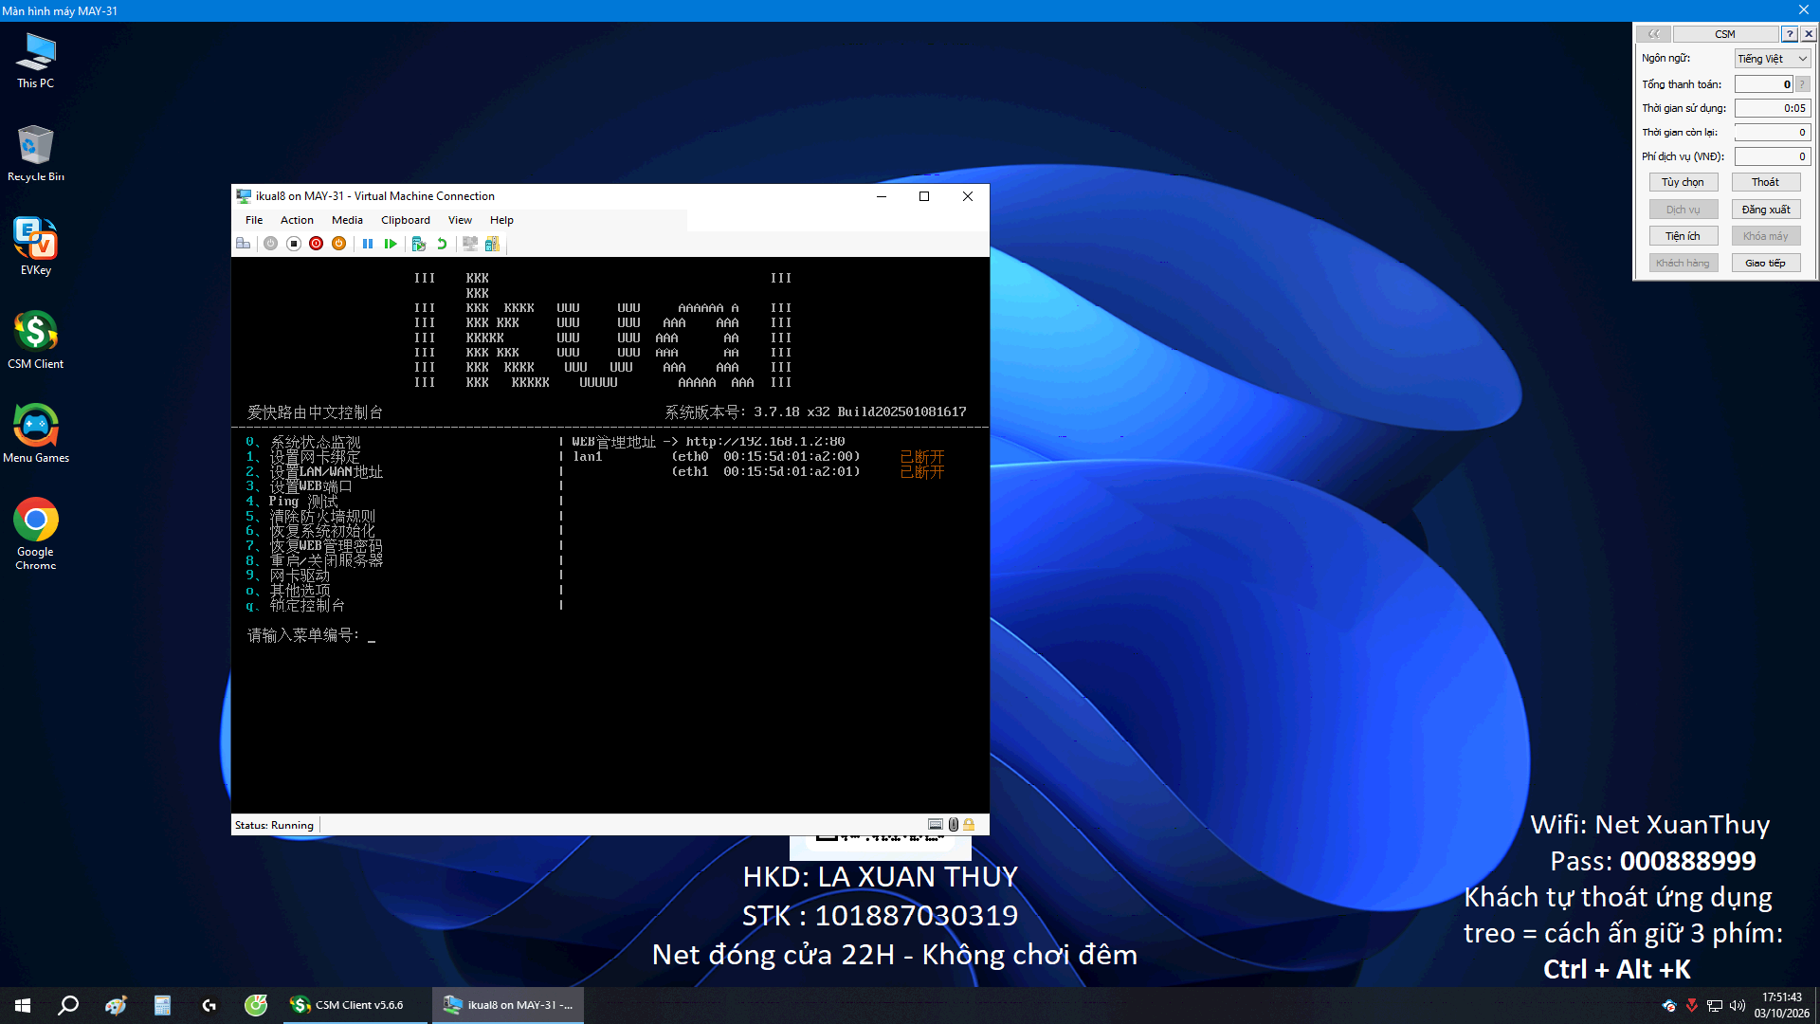Select the EVKey desktop icon
Screen dimensions: 1820x1024
coord(36,247)
